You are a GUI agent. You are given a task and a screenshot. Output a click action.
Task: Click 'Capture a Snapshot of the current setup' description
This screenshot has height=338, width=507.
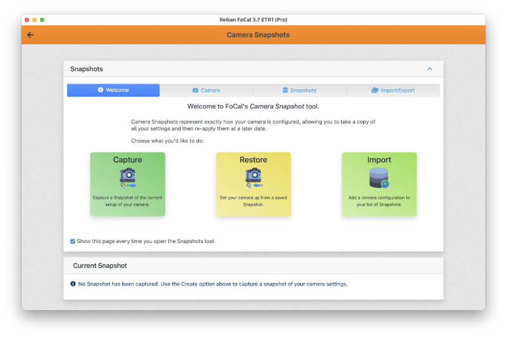128,201
